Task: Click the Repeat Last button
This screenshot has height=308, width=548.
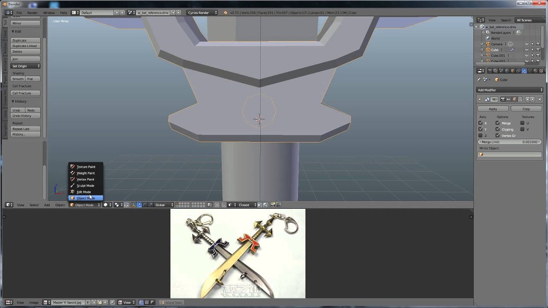Action: coord(25,129)
